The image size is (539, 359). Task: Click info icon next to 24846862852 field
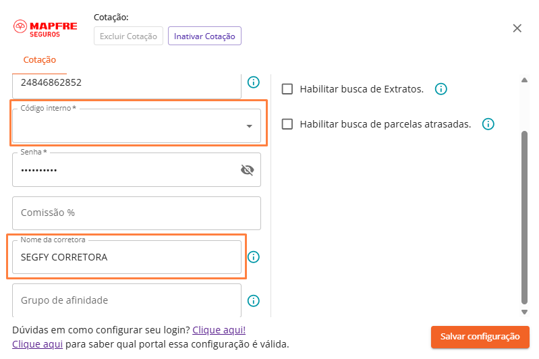[x=254, y=82]
